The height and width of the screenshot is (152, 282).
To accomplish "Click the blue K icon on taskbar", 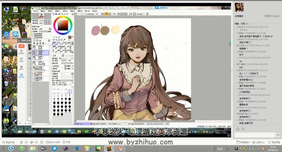I will click(11, 149).
